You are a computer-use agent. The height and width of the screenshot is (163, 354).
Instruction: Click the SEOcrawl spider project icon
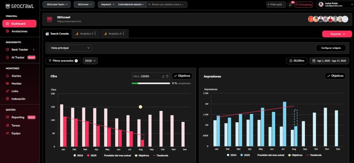coord(49,19)
